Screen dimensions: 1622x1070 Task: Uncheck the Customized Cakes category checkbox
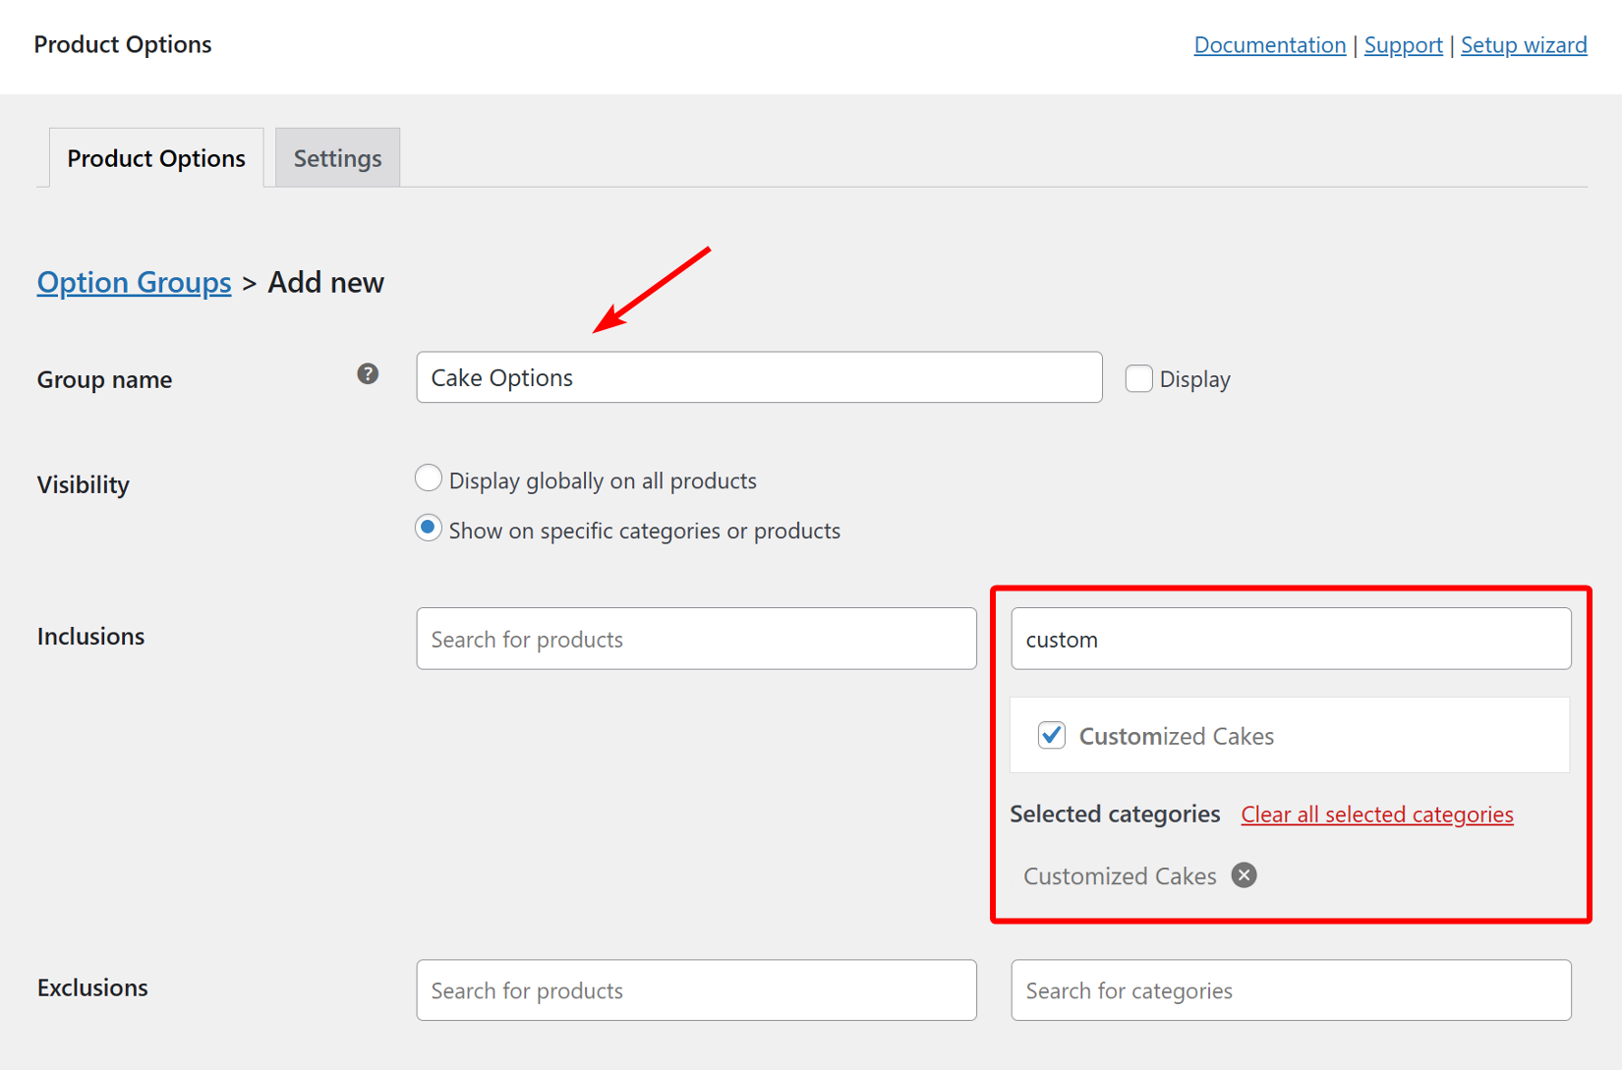[1051, 735]
